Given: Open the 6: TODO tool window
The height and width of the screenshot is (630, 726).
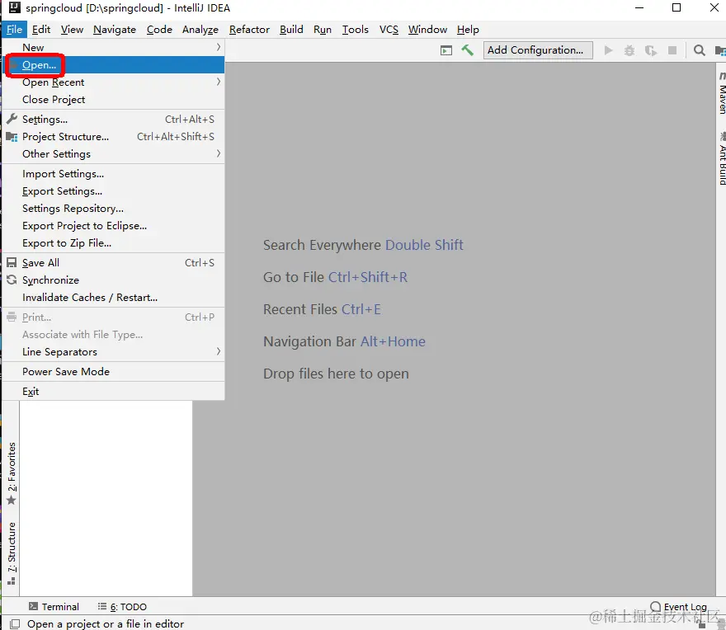Looking at the screenshot, I should (122, 606).
